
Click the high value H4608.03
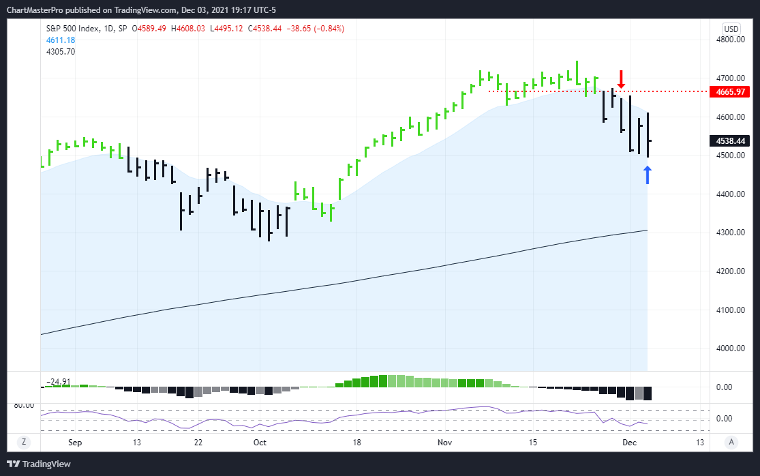188,29
